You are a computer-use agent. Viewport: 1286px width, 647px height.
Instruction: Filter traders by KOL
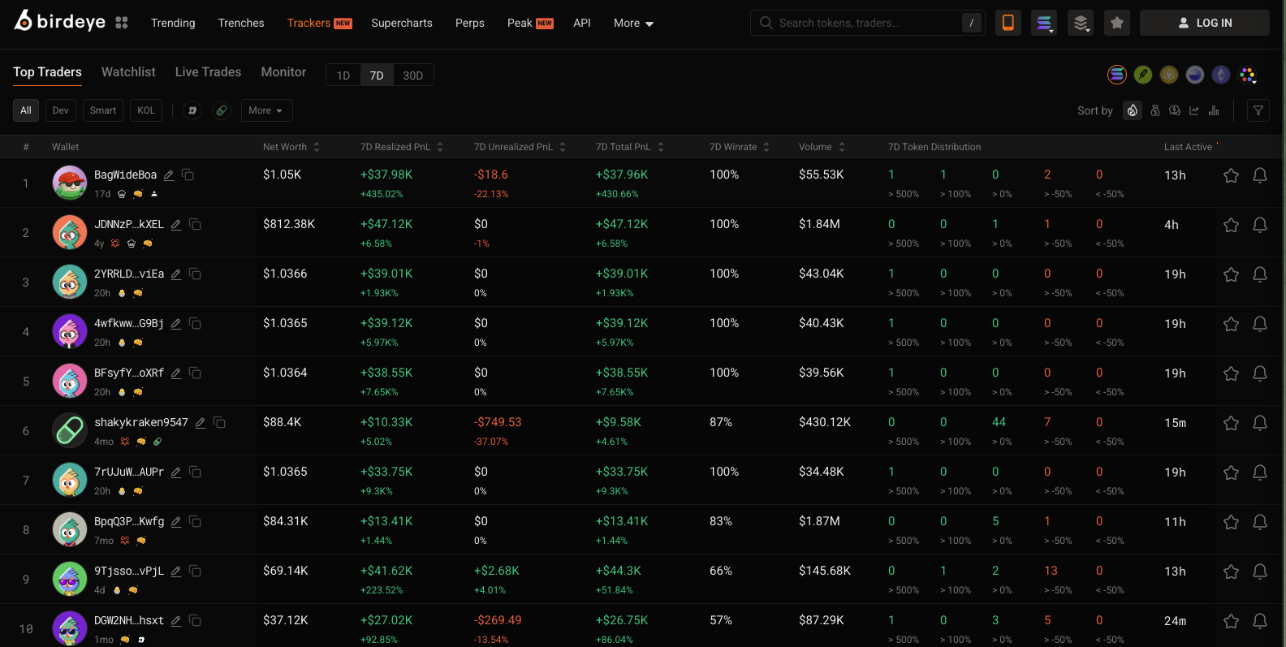pos(146,110)
